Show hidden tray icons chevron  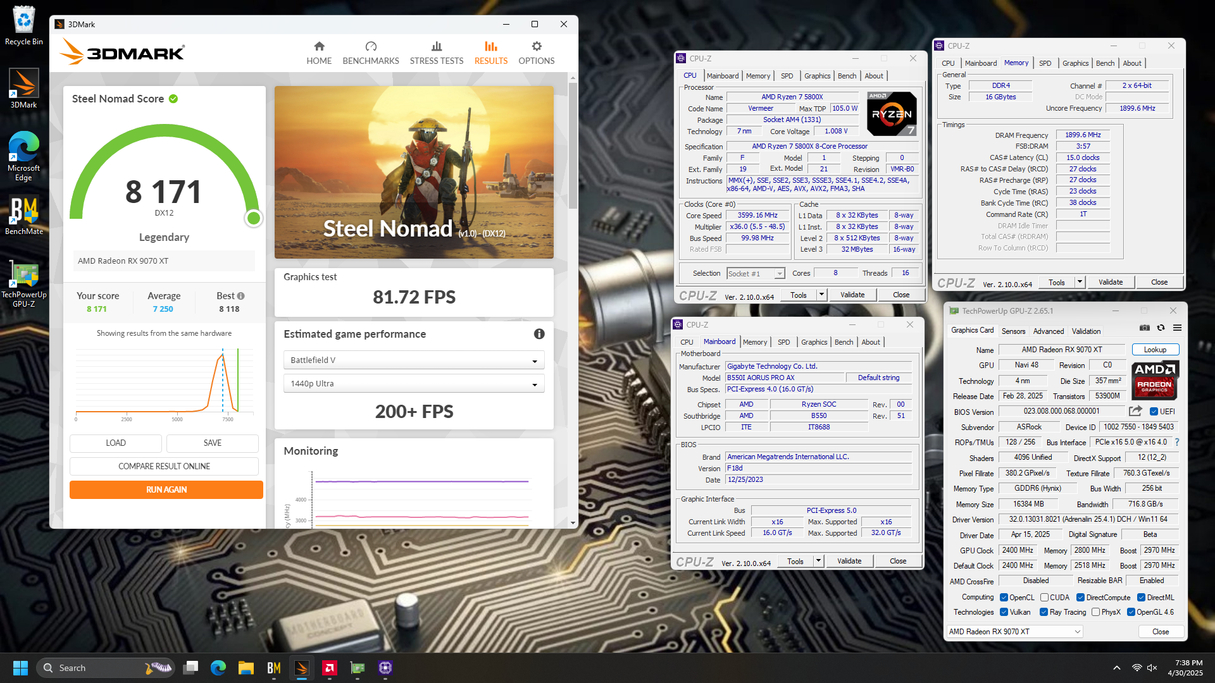coord(1117,668)
